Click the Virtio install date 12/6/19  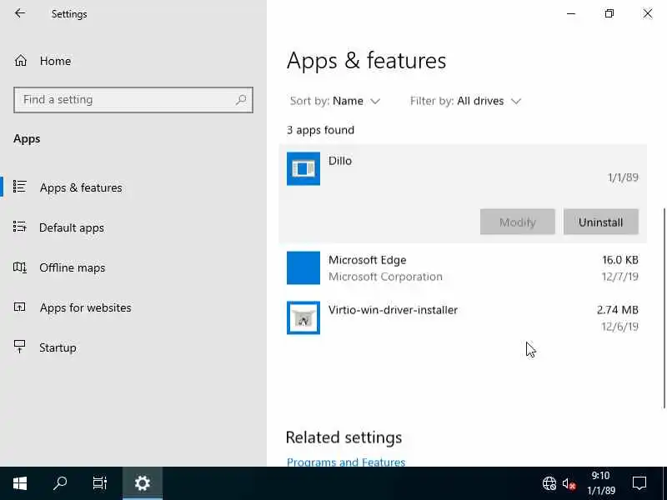(x=619, y=327)
